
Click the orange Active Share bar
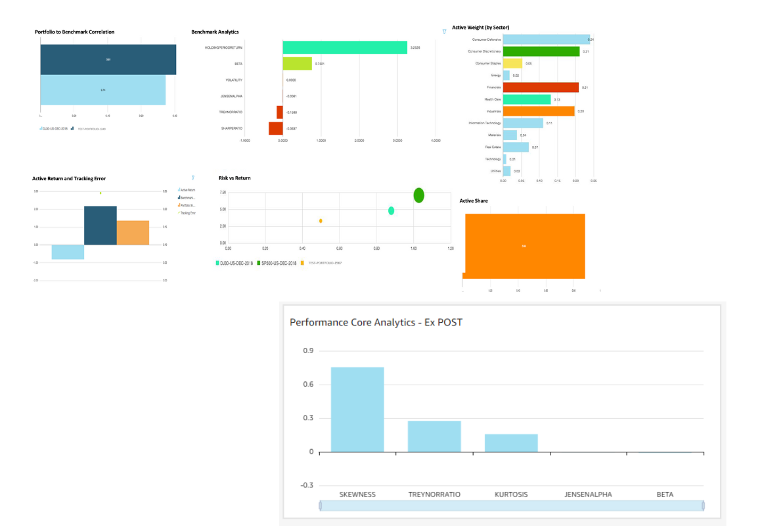524,246
